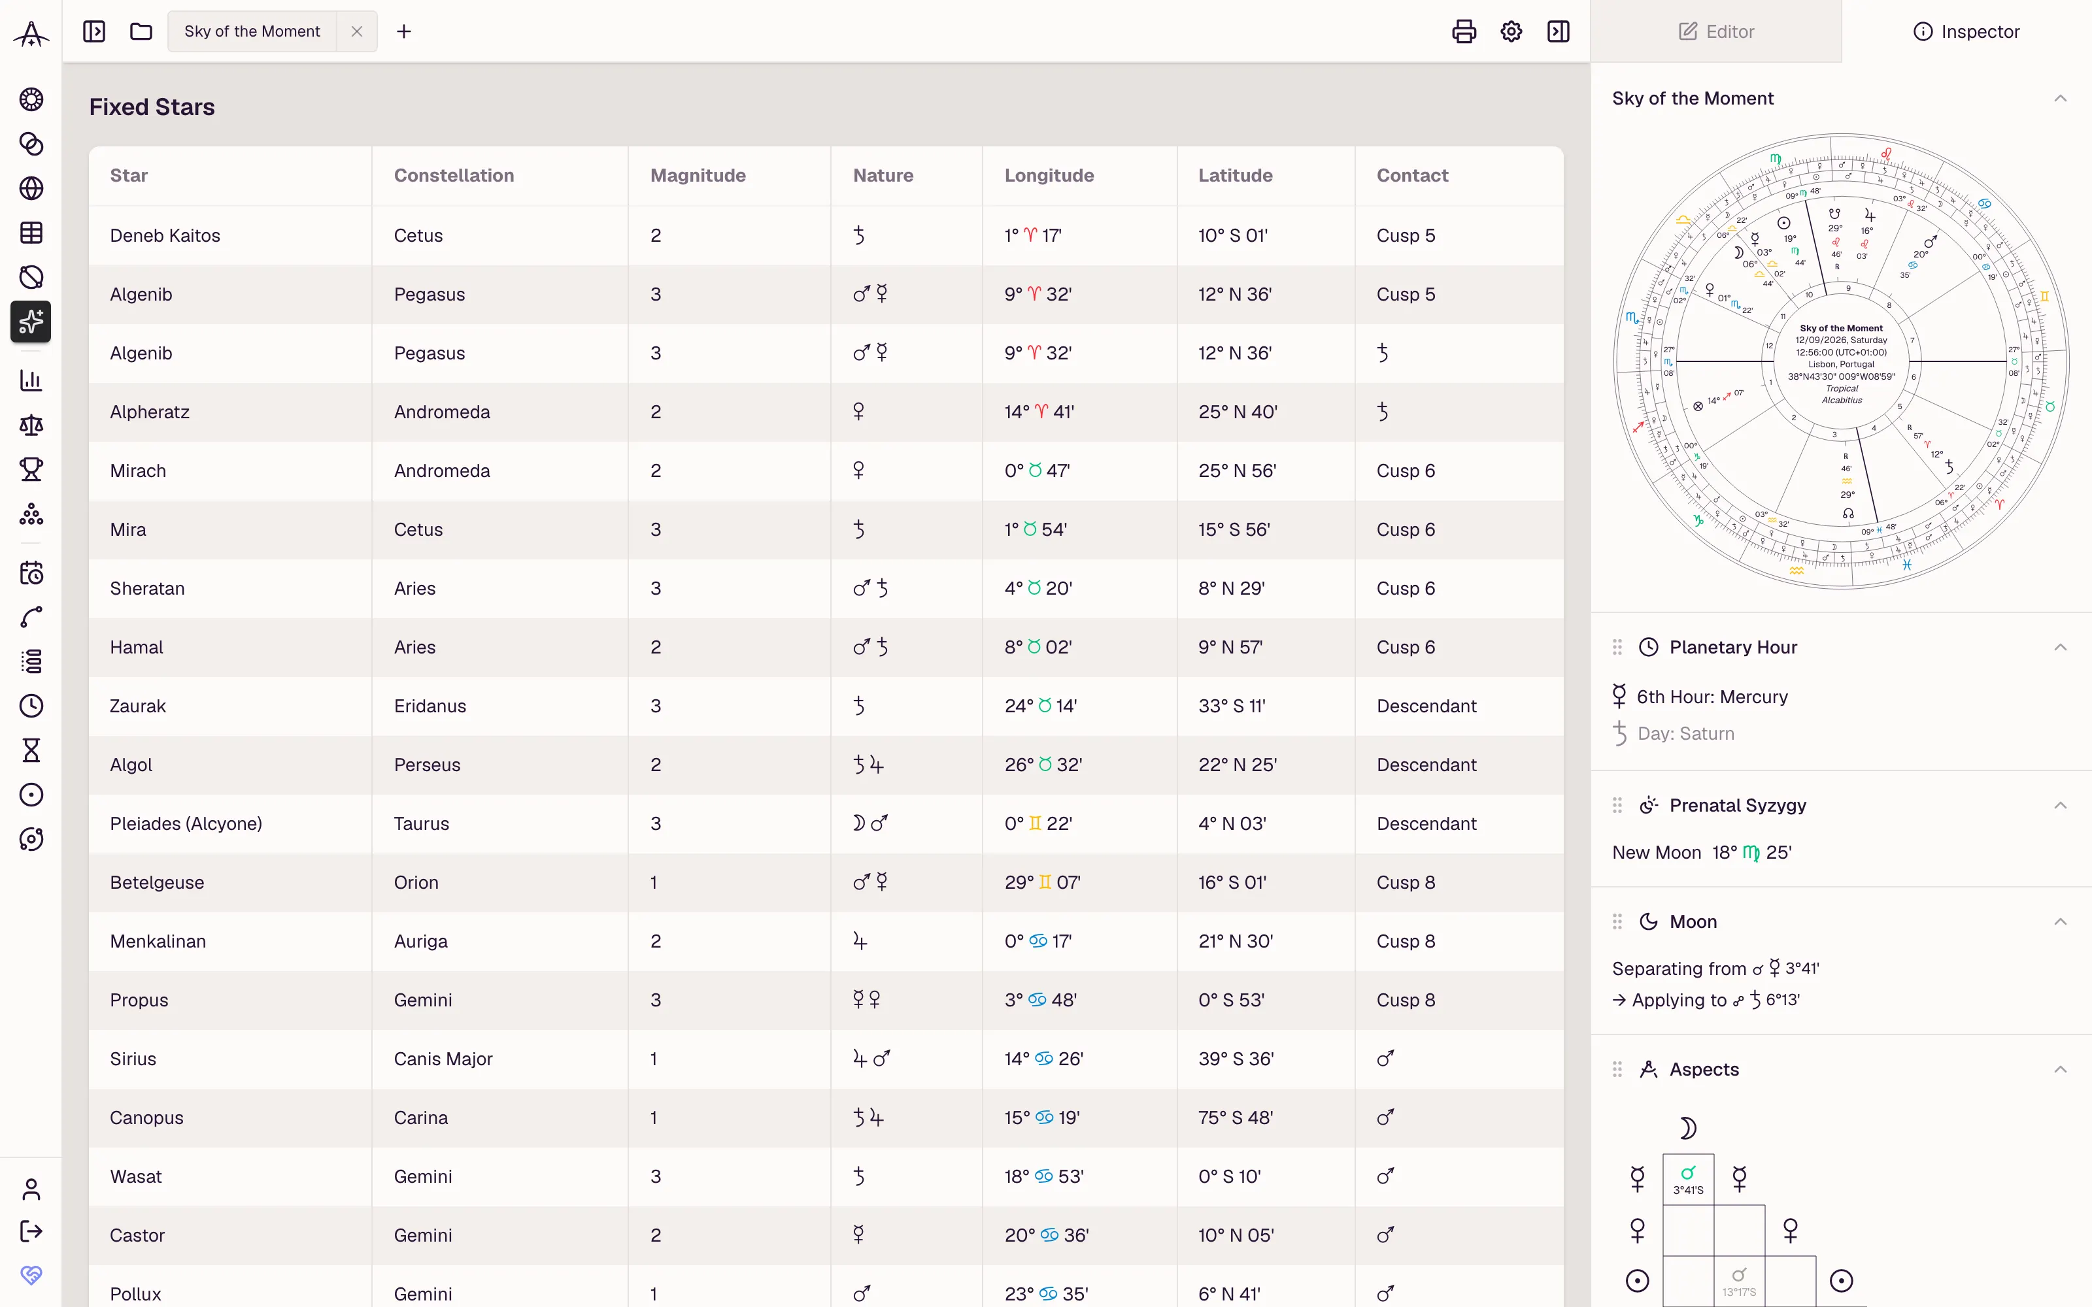Click the logout icon in sidebar
The width and height of the screenshot is (2092, 1307).
pyautogui.click(x=31, y=1231)
